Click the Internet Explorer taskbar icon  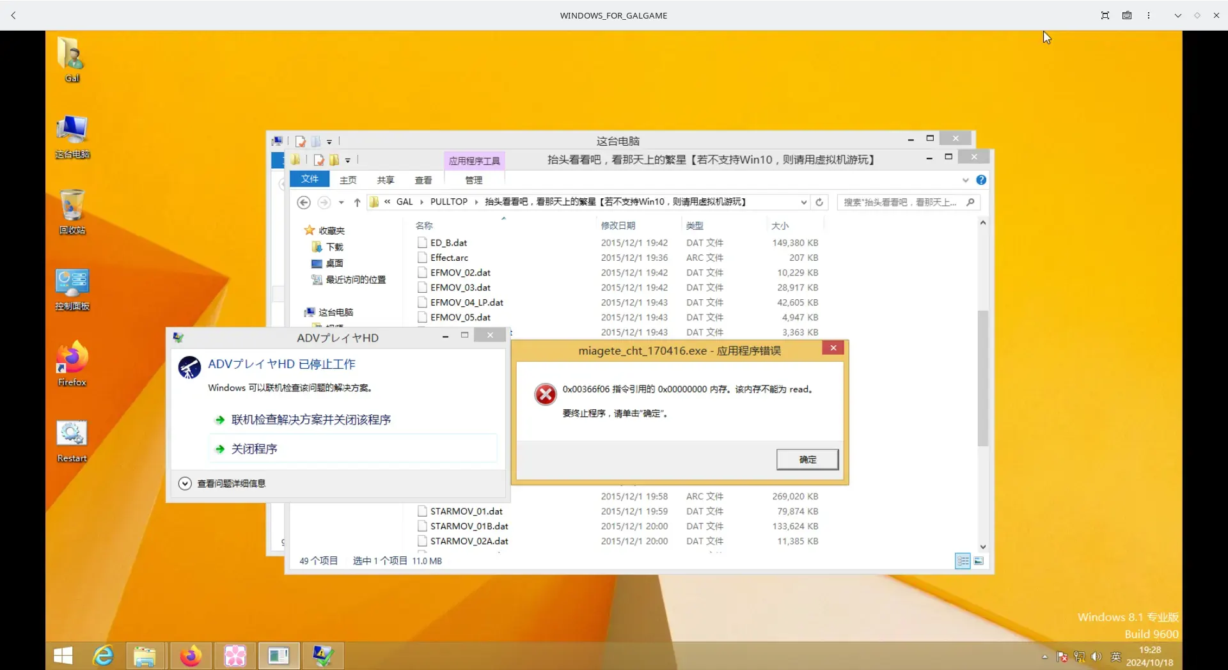point(103,656)
